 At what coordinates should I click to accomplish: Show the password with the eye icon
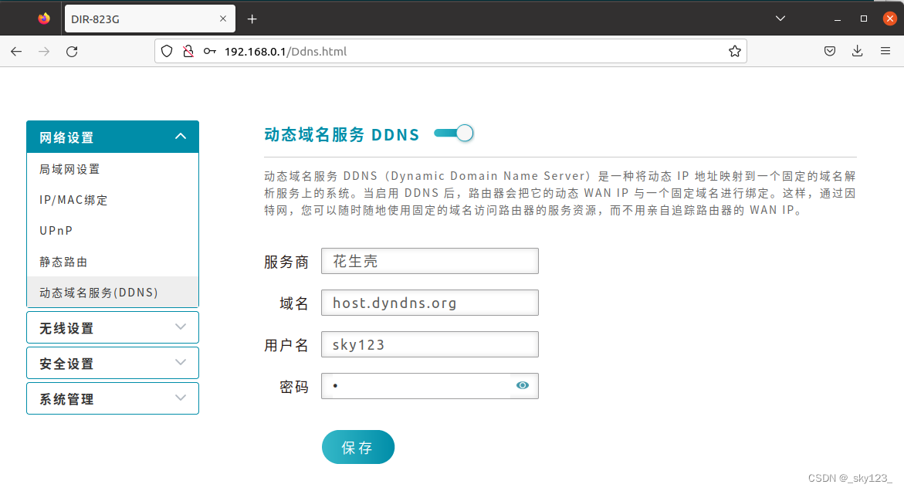point(523,385)
